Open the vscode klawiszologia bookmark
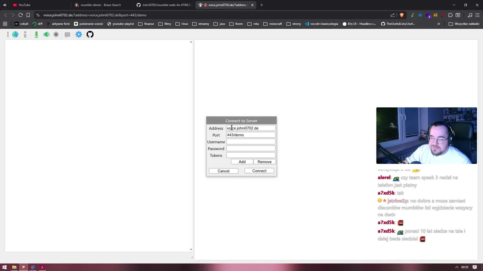 [x=321, y=24]
